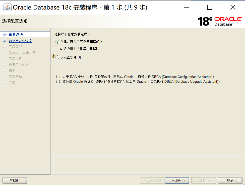Maximize the installer window
This screenshot has width=245, height=185.
pyautogui.click(x=210, y=7)
